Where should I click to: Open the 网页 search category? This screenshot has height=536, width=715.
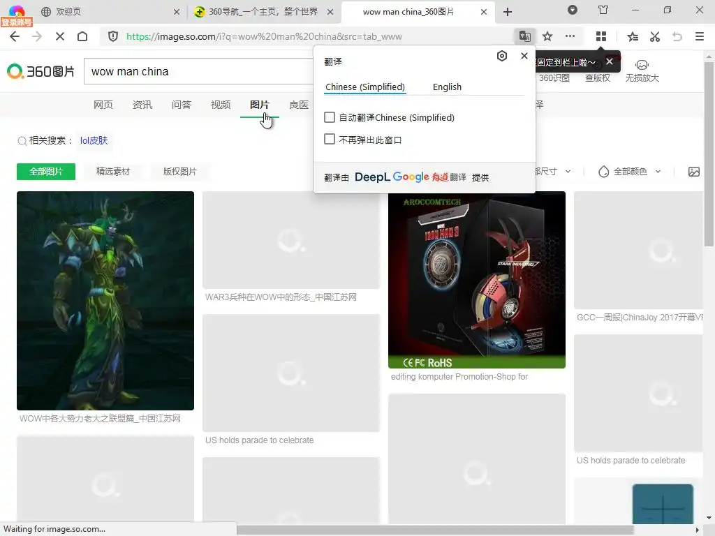click(x=103, y=105)
